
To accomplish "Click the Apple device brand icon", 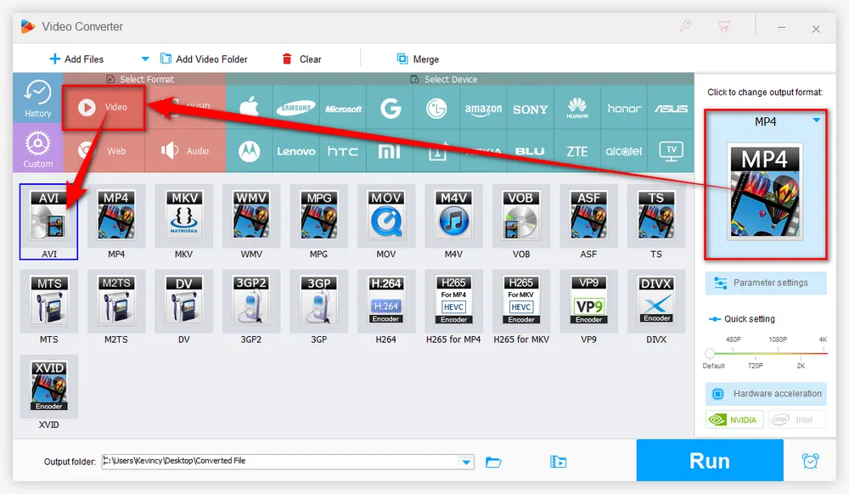I will 249,108.
